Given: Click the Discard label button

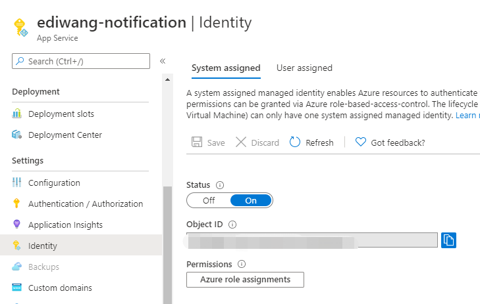Looking at the screenshot, I should pyautogui.click(x=265, y=142).
